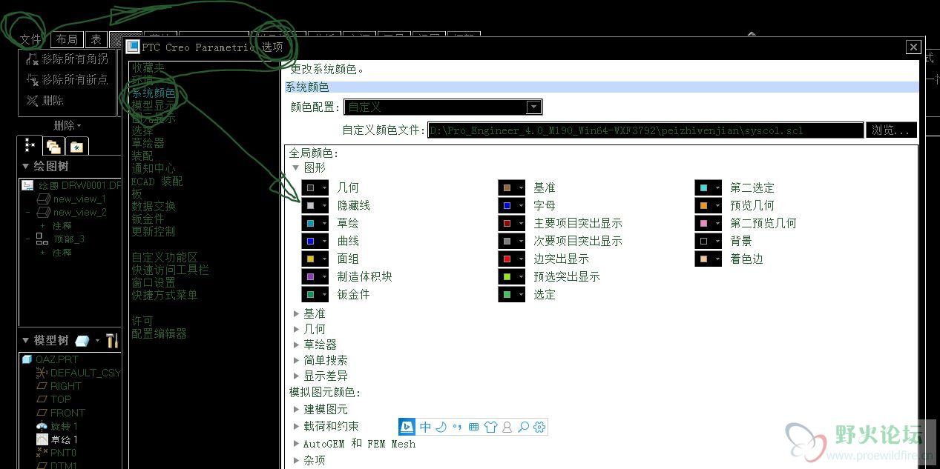940x469 pixels.
Task: Open 配置编辑器 options category
Action: (159, 333)
